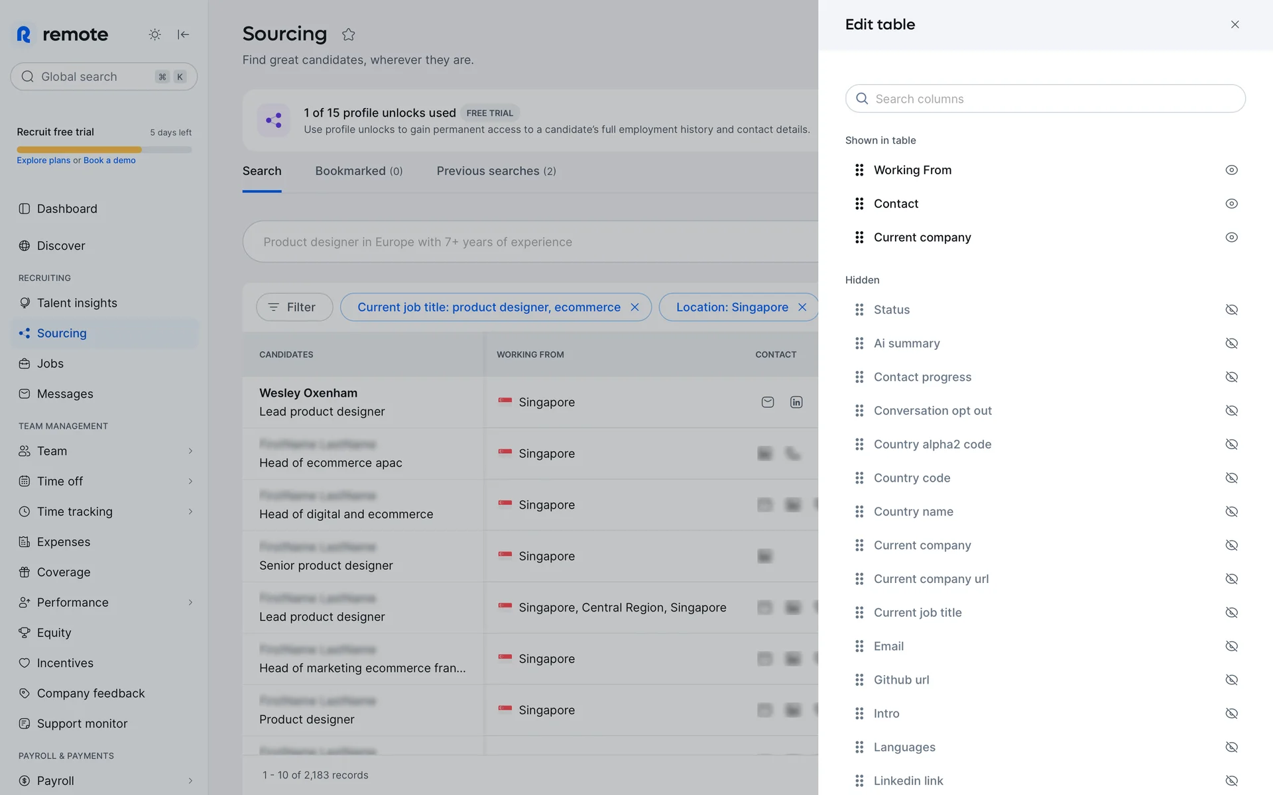The height and width of the screenshot is (795, 1273).
Task: Click Wesley Oxenham's email envelope icon
Action: click(x=768, y=402)
